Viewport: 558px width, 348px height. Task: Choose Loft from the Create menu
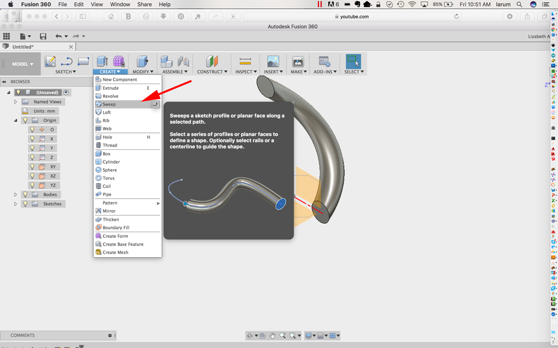point(127,112)
